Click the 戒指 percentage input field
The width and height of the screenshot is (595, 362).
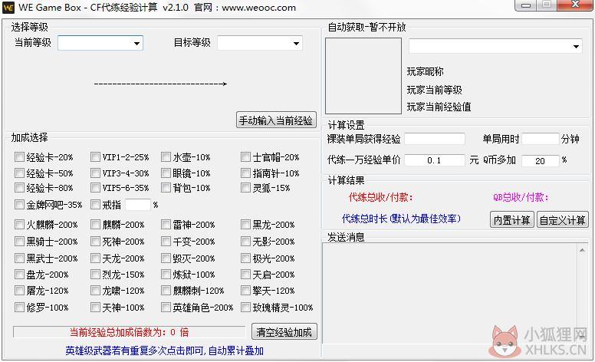pyautogui.click(x=138, y=205)
